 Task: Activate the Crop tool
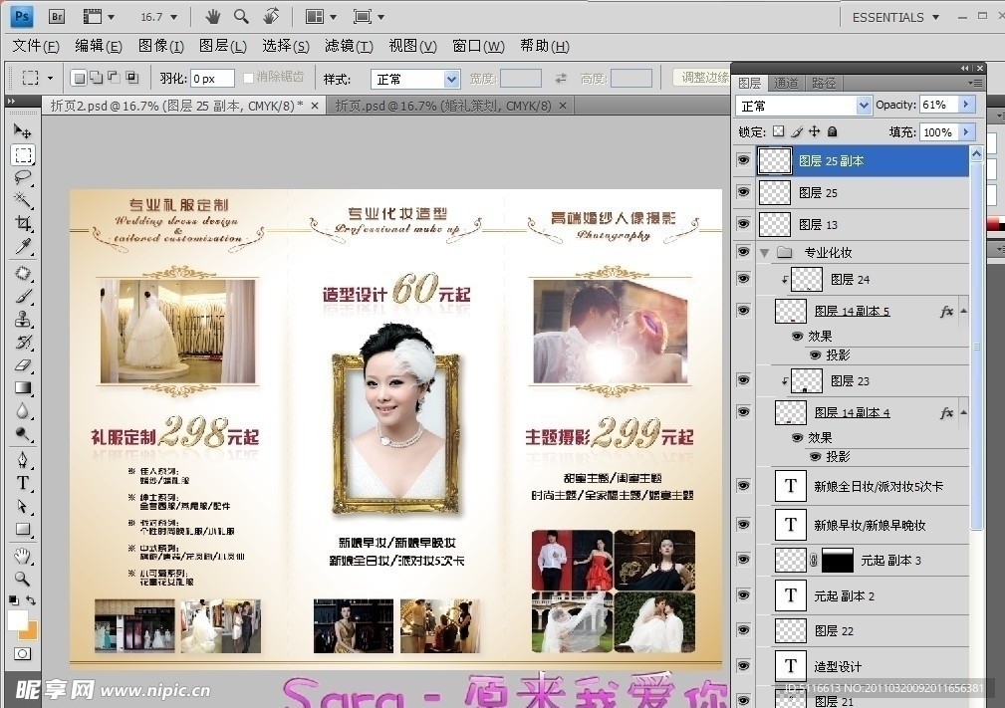click(x=23, y=223)
